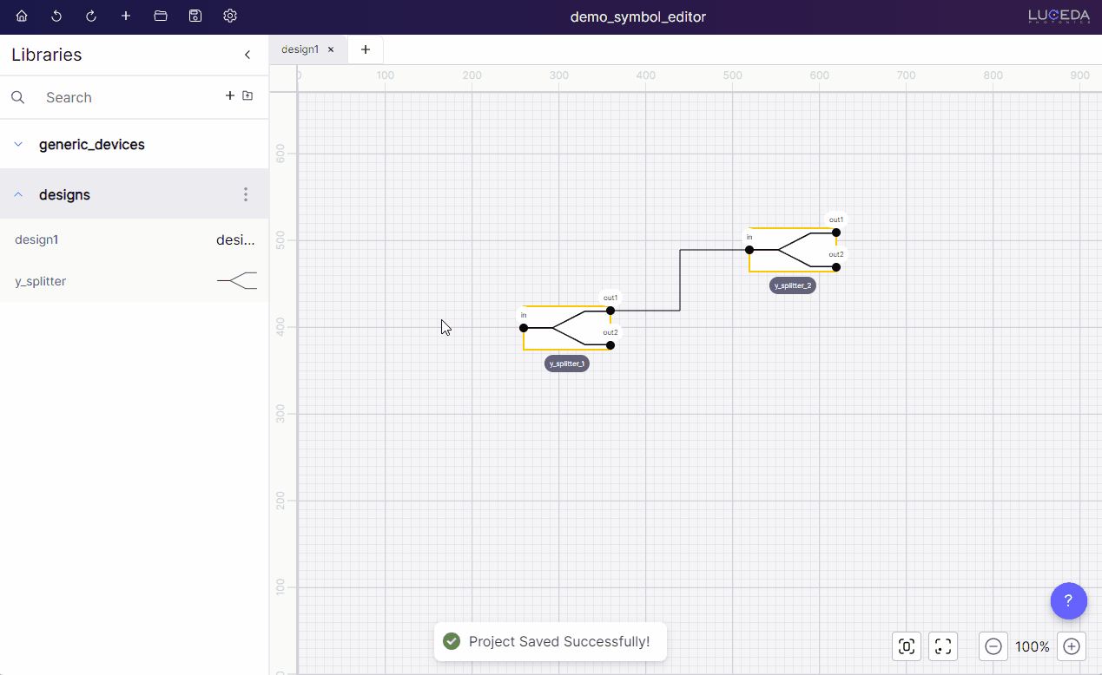Zoom out with the minus button
The image size is (1102, 675).
(x=993, y=646)
